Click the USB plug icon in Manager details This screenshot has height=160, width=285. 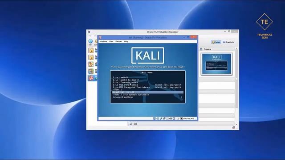[130, 124]
